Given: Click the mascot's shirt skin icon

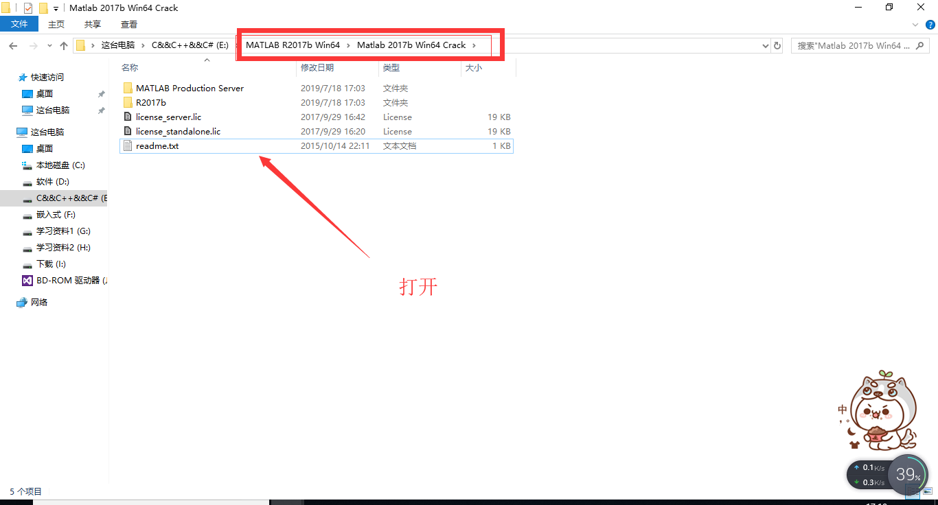Looking at the screenshot, I should (x=855, y=445).
